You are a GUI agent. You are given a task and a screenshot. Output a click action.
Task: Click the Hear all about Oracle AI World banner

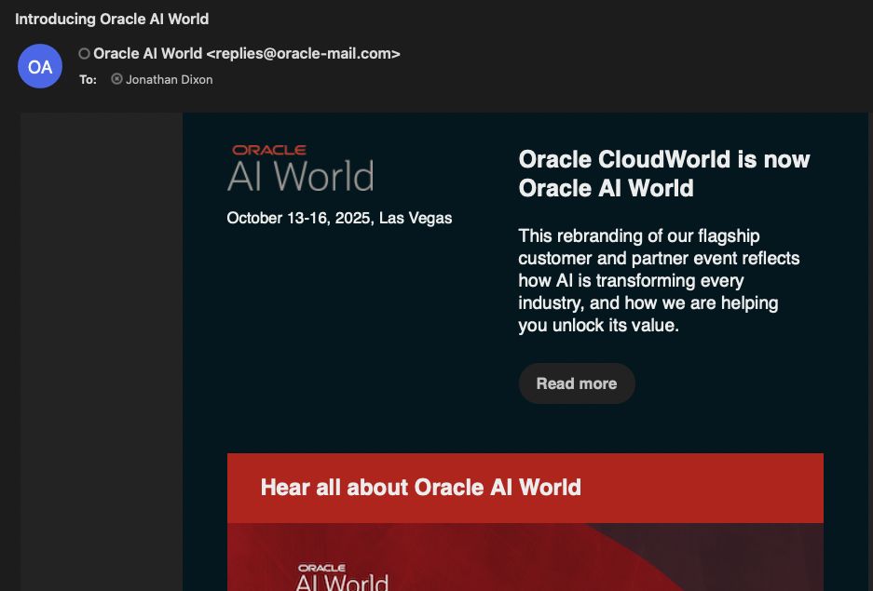point(525,488)
